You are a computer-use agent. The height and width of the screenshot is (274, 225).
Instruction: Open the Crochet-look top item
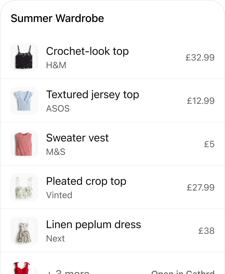coord(87,51)
